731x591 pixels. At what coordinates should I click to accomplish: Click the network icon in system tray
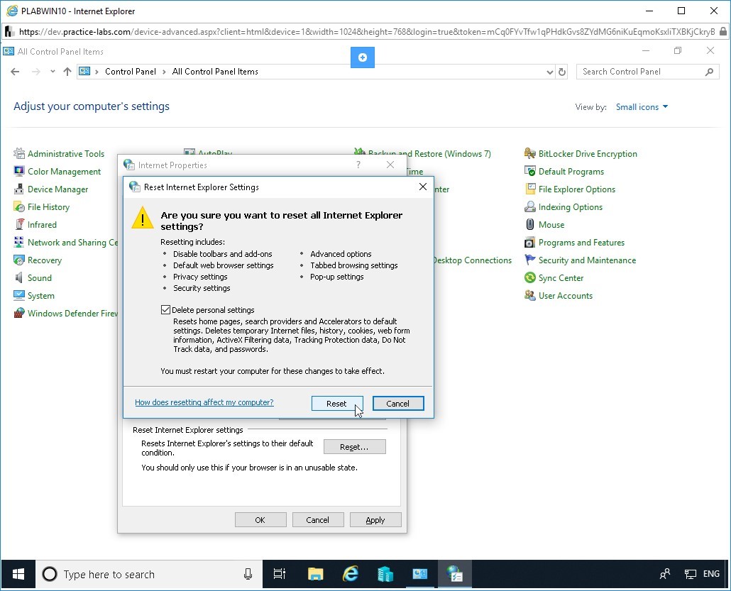point(690,574)
